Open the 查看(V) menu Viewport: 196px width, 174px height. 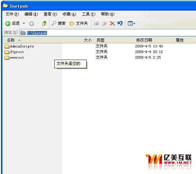coord(50,14)
